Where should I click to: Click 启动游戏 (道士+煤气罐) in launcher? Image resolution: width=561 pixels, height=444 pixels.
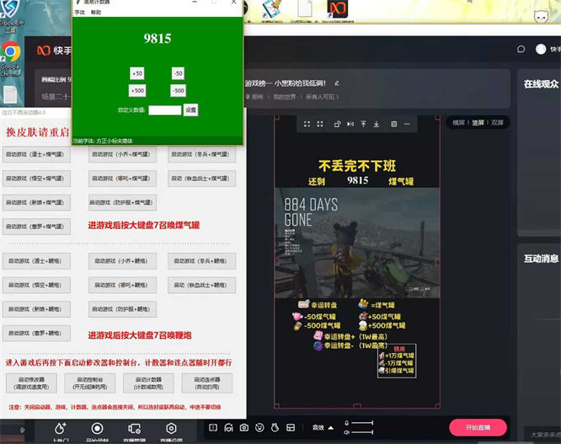pyautogui.click(x=36, y=154)
